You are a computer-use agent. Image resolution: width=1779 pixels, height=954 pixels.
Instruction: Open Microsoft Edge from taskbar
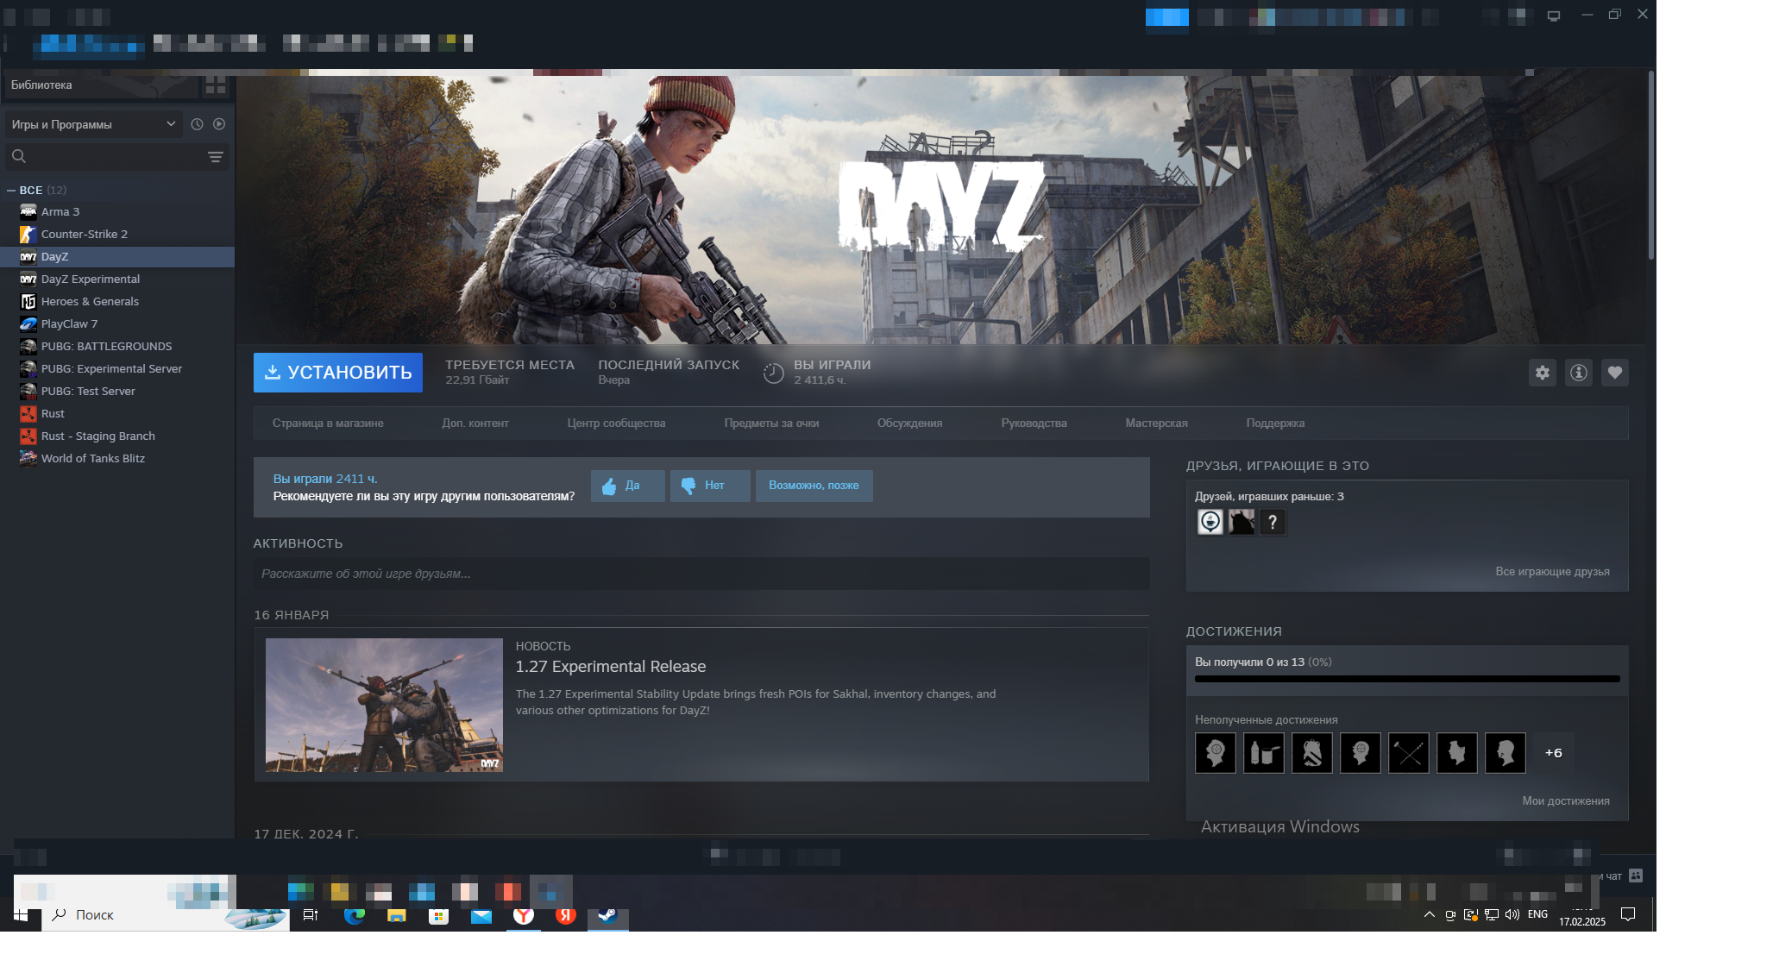coord(354,915)
